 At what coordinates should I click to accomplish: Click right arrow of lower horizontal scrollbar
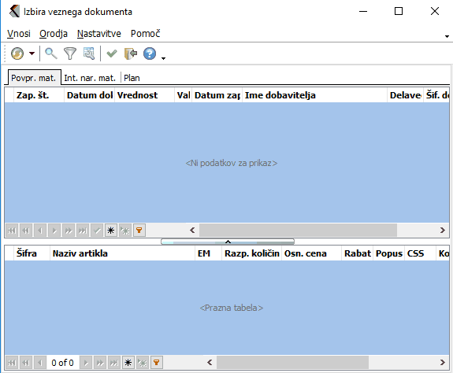point(442,362)
